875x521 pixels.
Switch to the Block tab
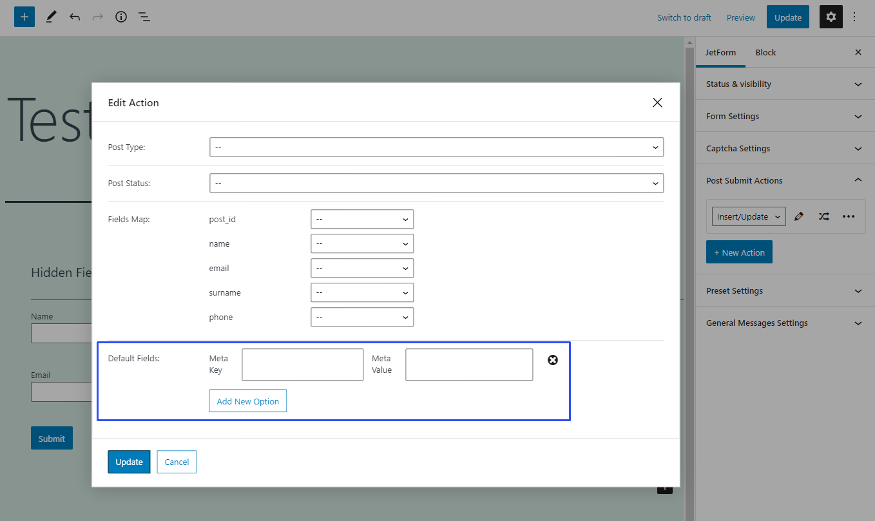765,52
